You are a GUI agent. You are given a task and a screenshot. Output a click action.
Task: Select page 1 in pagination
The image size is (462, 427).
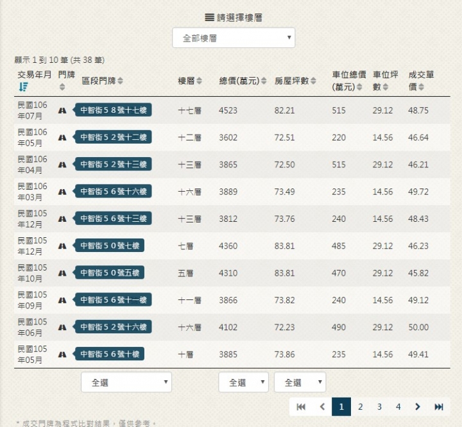341,406
